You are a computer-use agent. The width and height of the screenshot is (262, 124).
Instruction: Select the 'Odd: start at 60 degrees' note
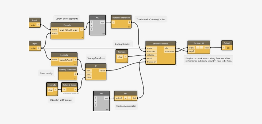click(61, 100)
